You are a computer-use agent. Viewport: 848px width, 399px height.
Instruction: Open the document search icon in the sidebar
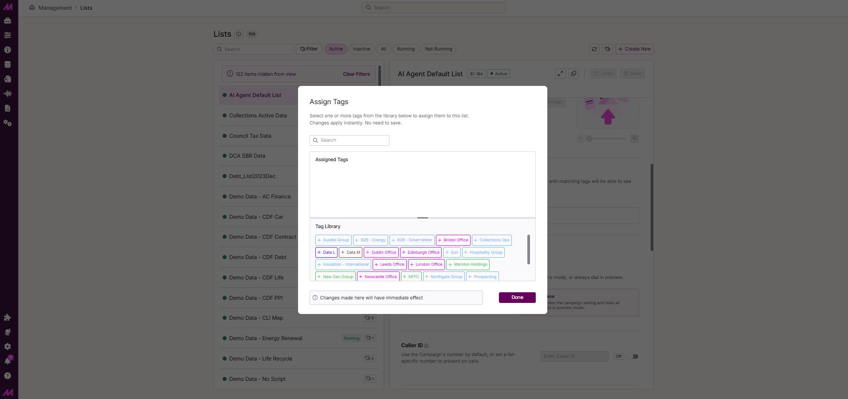[x=8, y=79]
